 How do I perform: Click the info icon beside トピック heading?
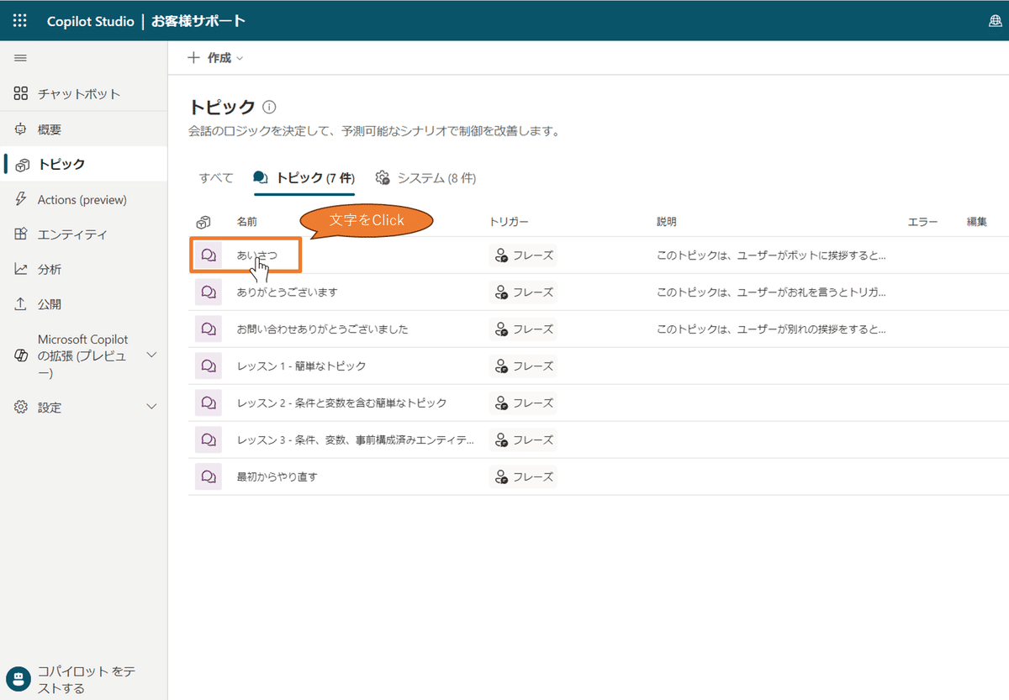pos(269,108)
